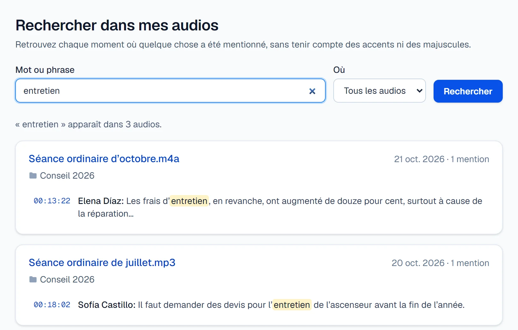Click the 'Mot ou phrase' label
This screenshot has width=518, height=330.
click(45, 70)
